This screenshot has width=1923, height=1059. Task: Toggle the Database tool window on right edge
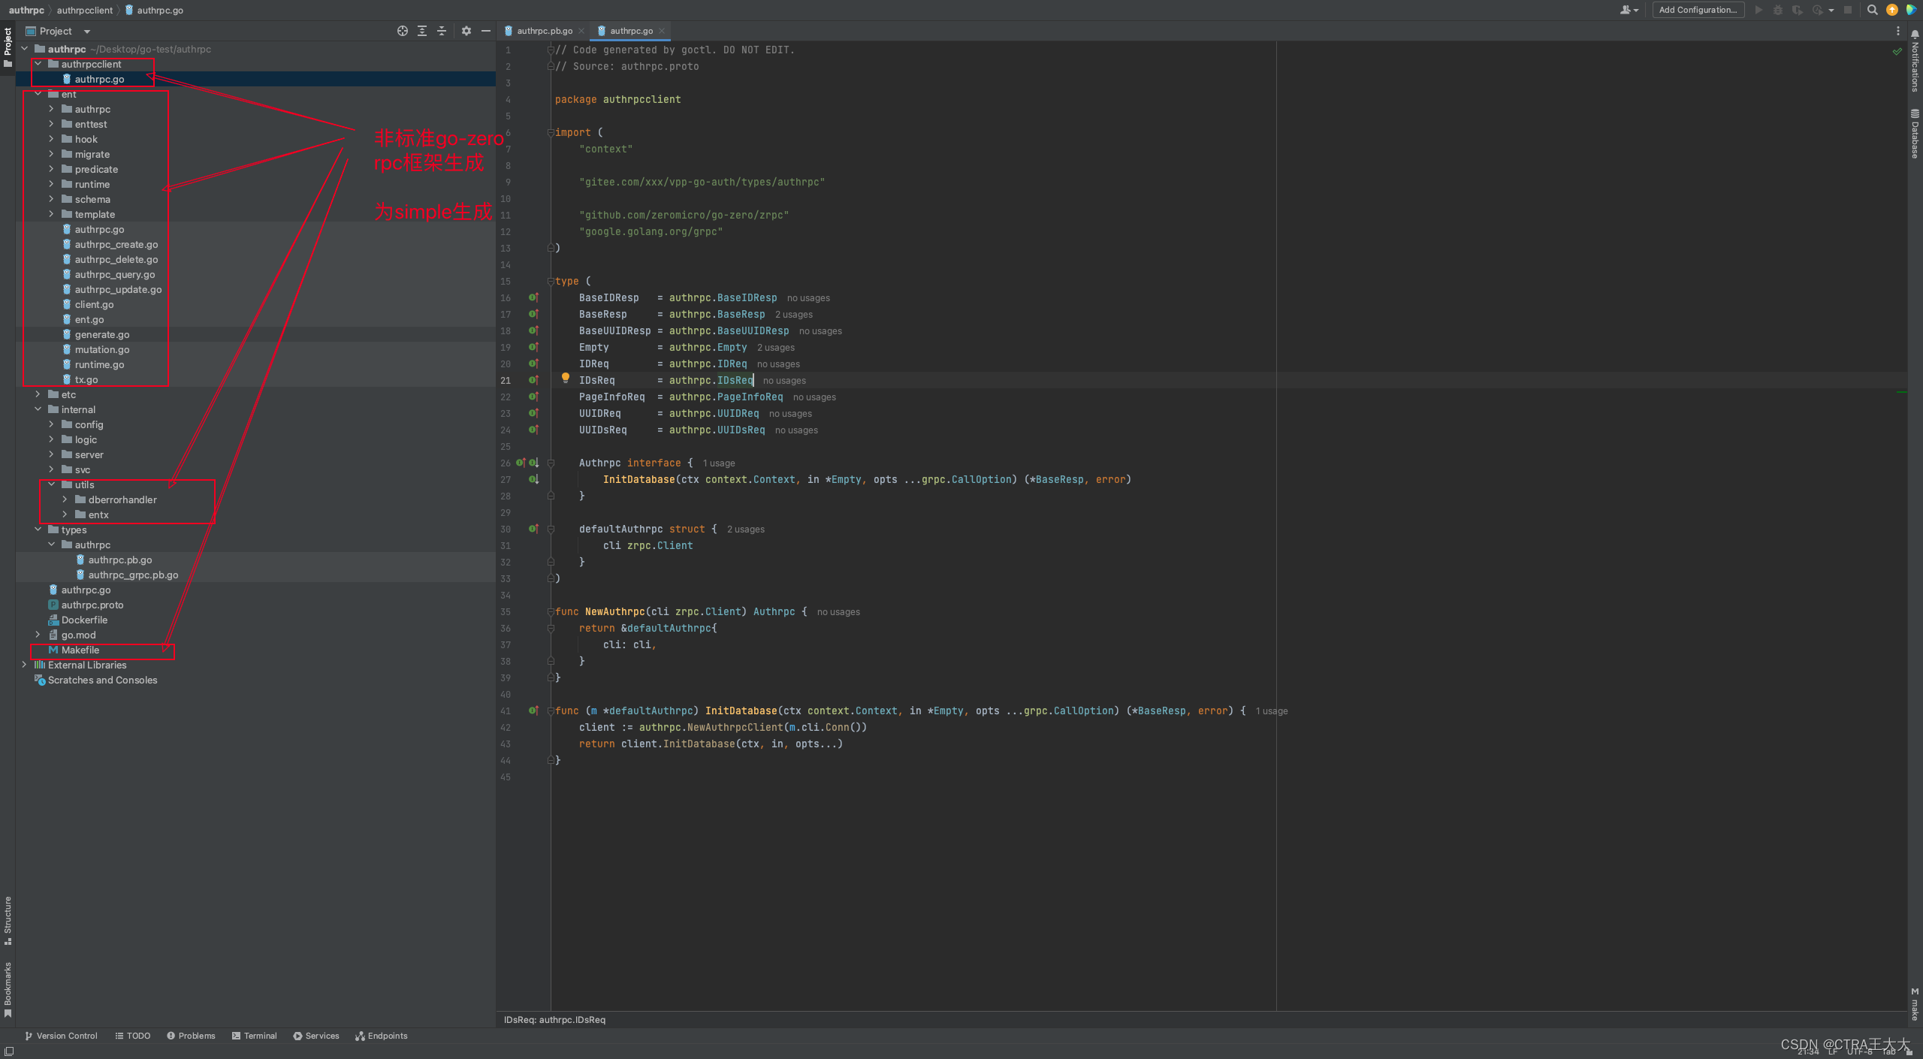[x=1915, y=134]
